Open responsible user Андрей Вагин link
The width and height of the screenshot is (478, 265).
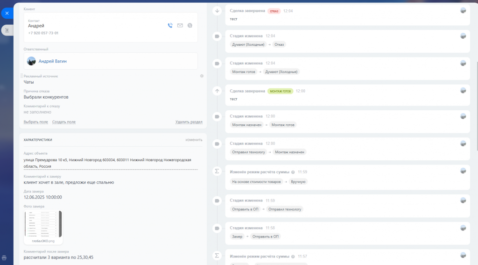tap(52, 61)
